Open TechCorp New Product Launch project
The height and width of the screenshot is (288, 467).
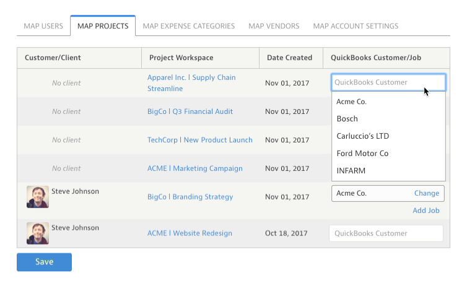[199, 140]
